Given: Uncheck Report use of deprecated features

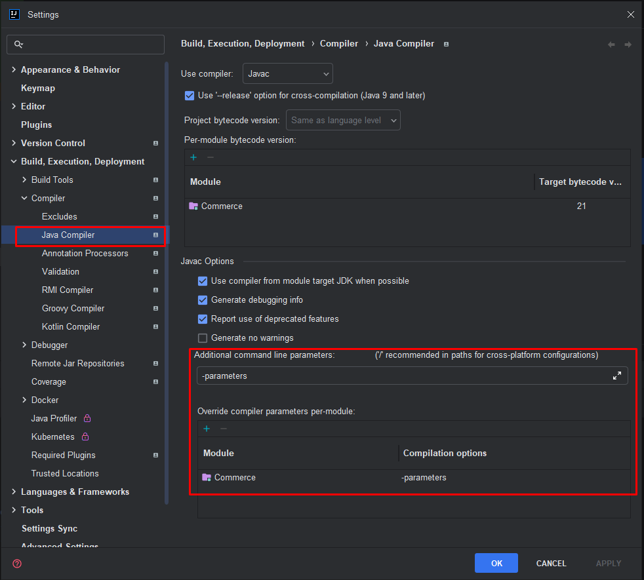Looking at the screenshot, I should coord(203,320).
